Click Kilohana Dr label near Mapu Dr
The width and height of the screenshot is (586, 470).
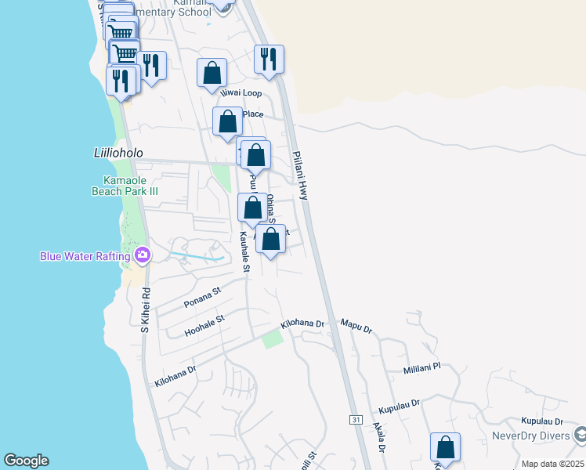pos(302,324)
